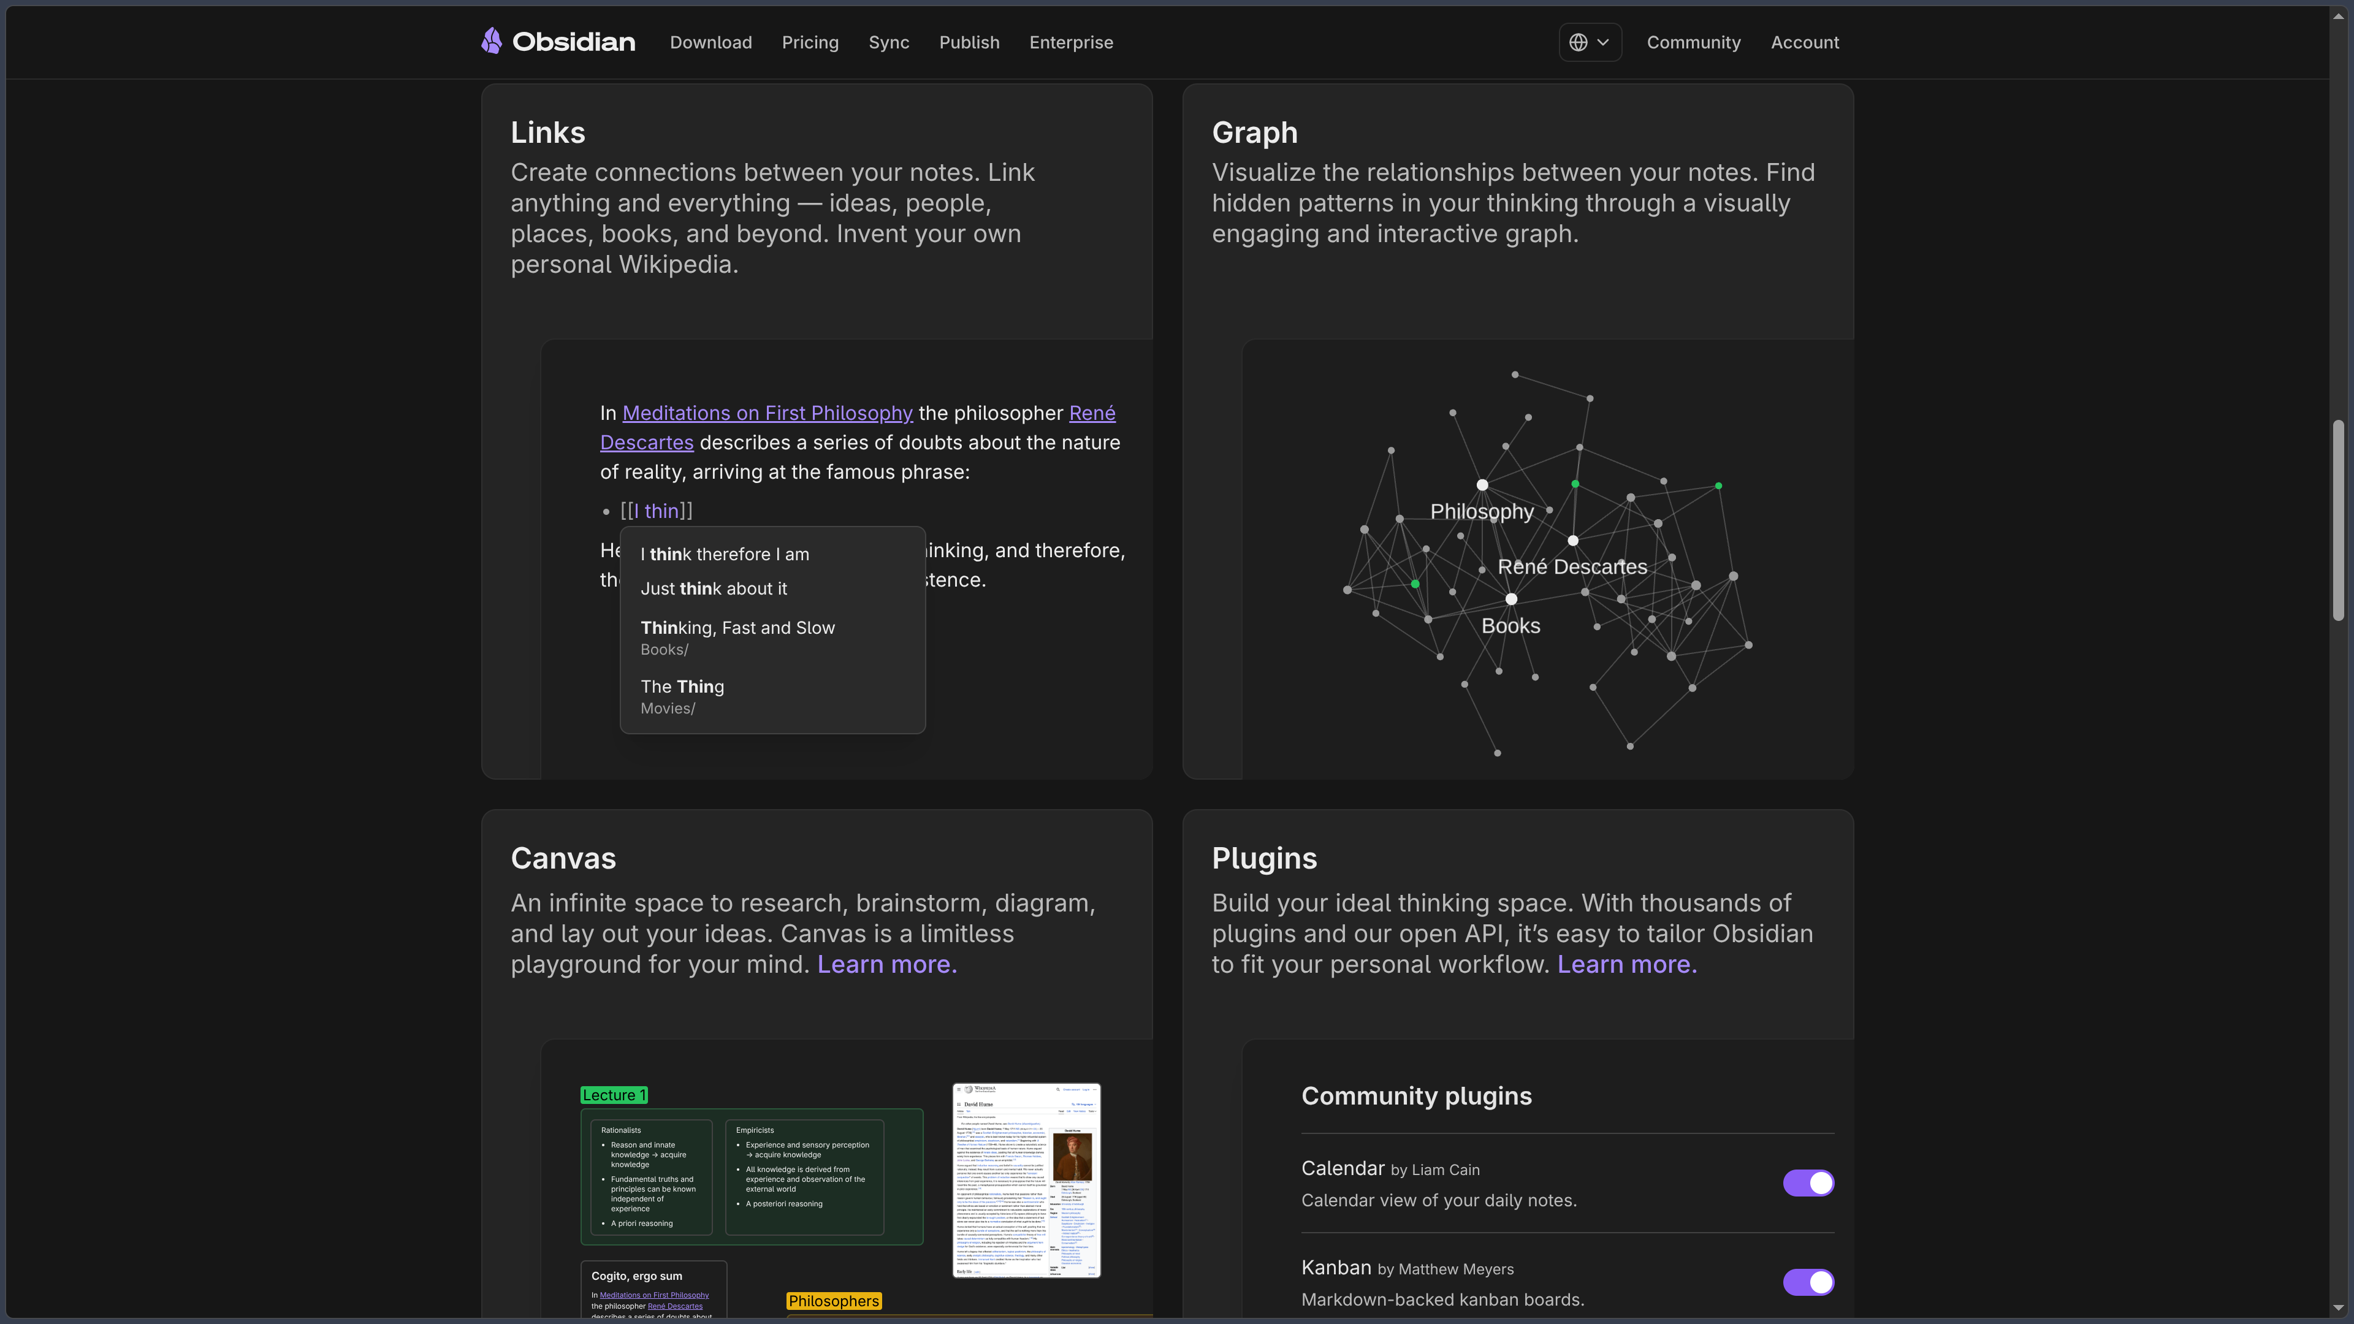This screenshot has width=2354, height=1324.
Task: Click the Philosophers canvas group label
Action: [834, 1300]
